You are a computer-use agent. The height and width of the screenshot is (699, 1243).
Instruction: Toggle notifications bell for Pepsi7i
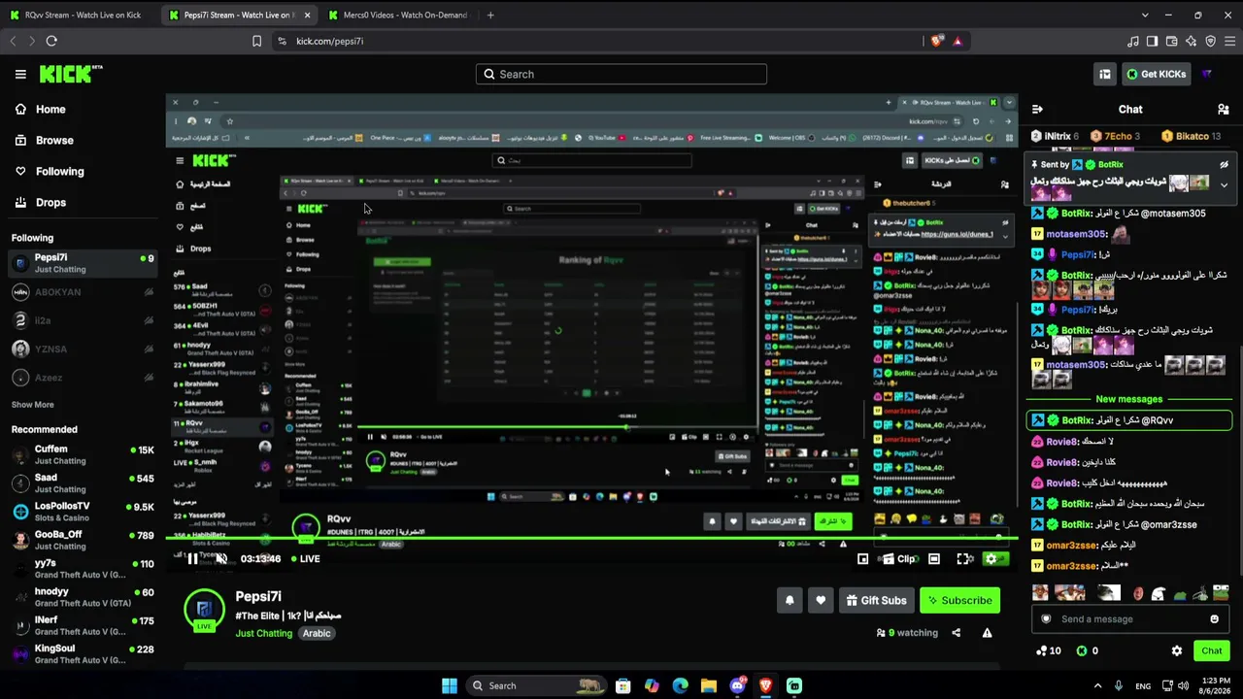(789, 600)
